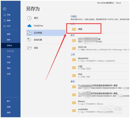Viewport: 130px width, 118px height.
Task: Open the 共享 page
Action: [8, 62]
